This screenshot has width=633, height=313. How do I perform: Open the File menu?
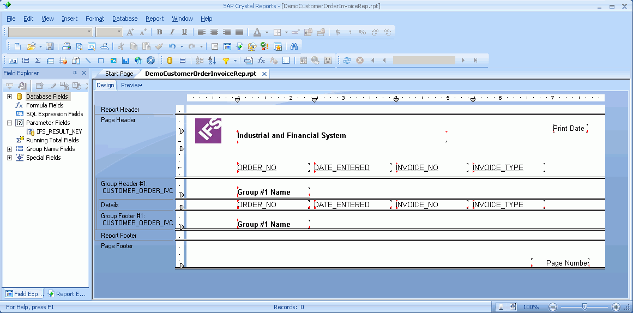pyautogui.click(x=11, y=19)
